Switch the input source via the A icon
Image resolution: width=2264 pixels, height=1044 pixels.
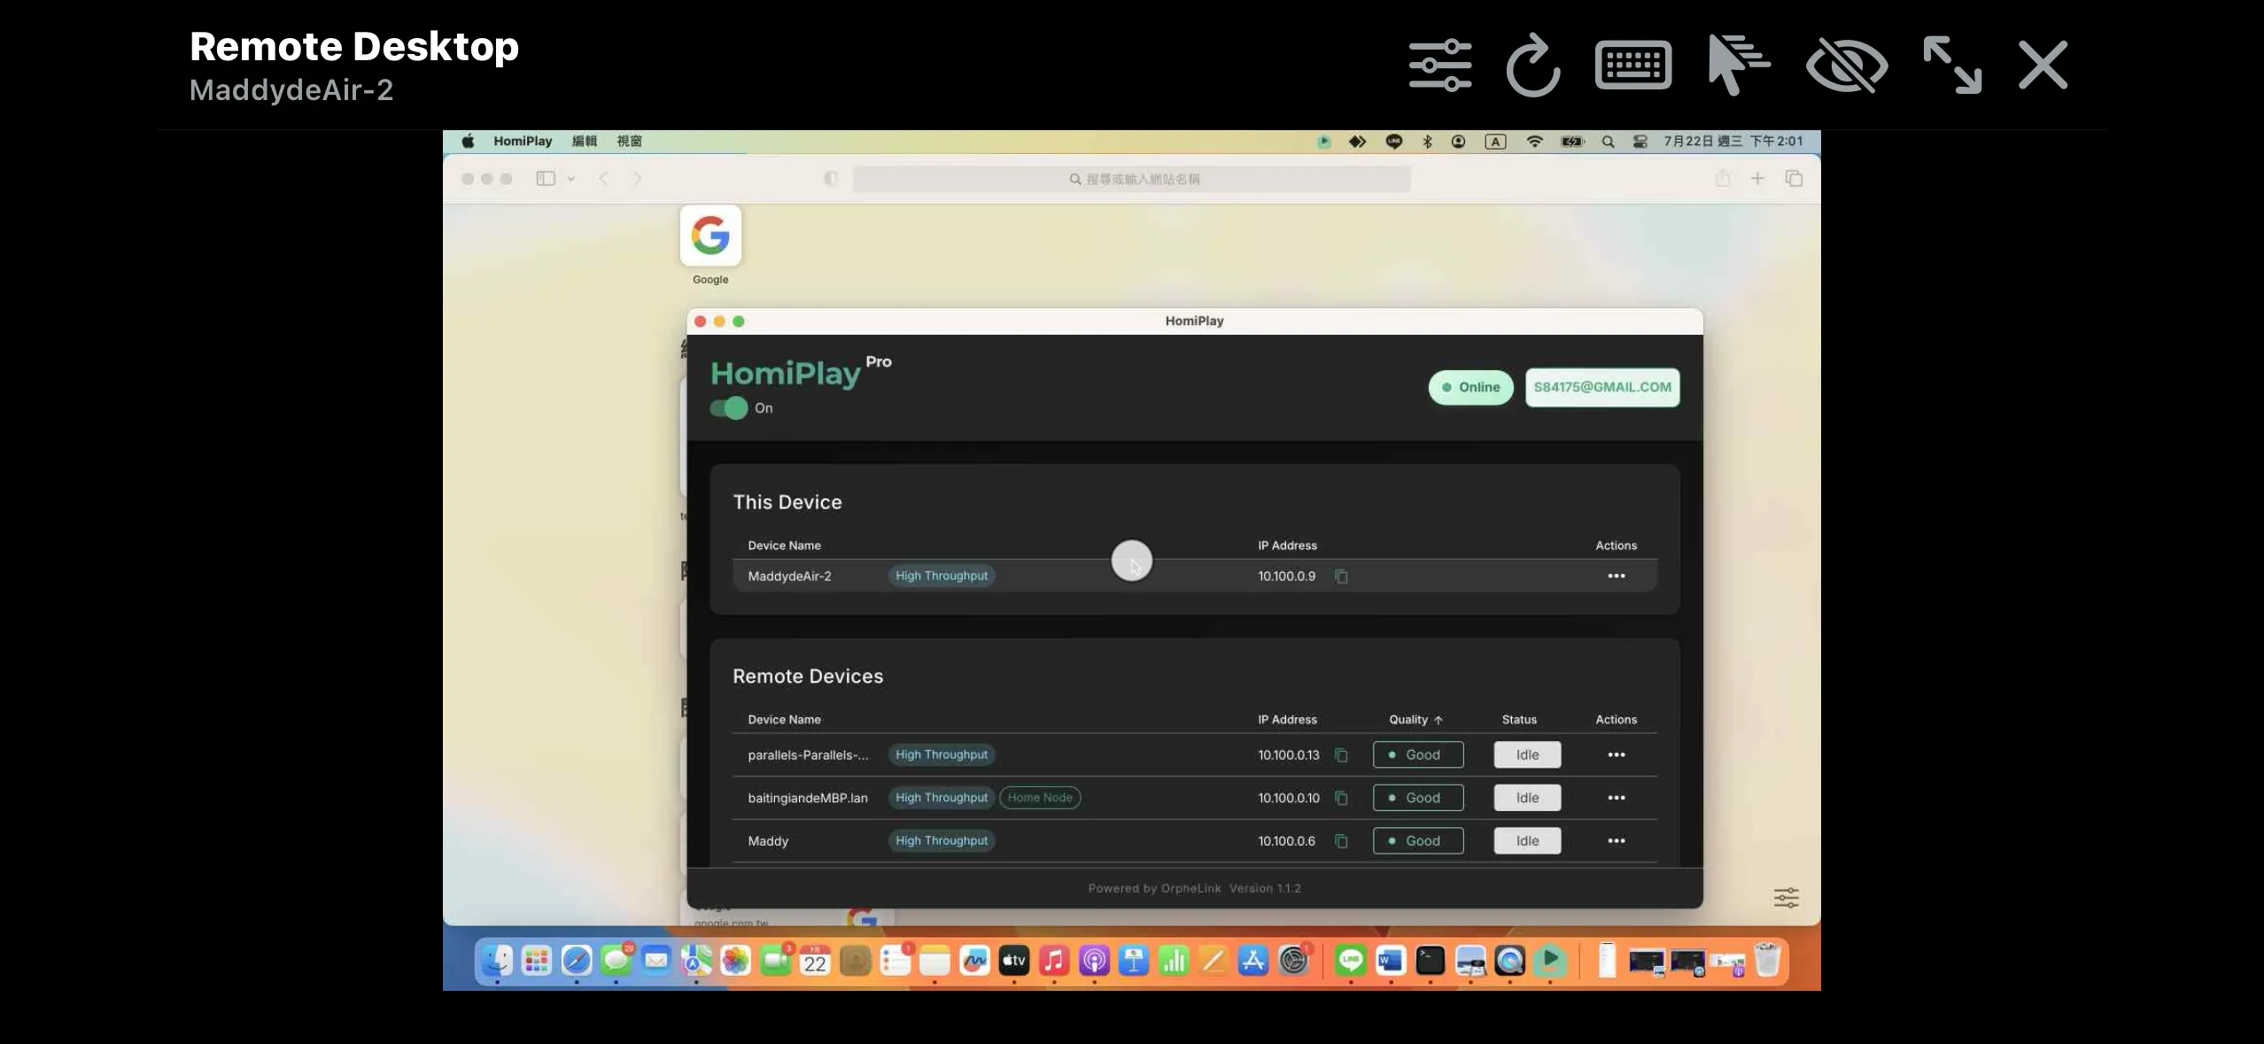tap(1495, 142)
